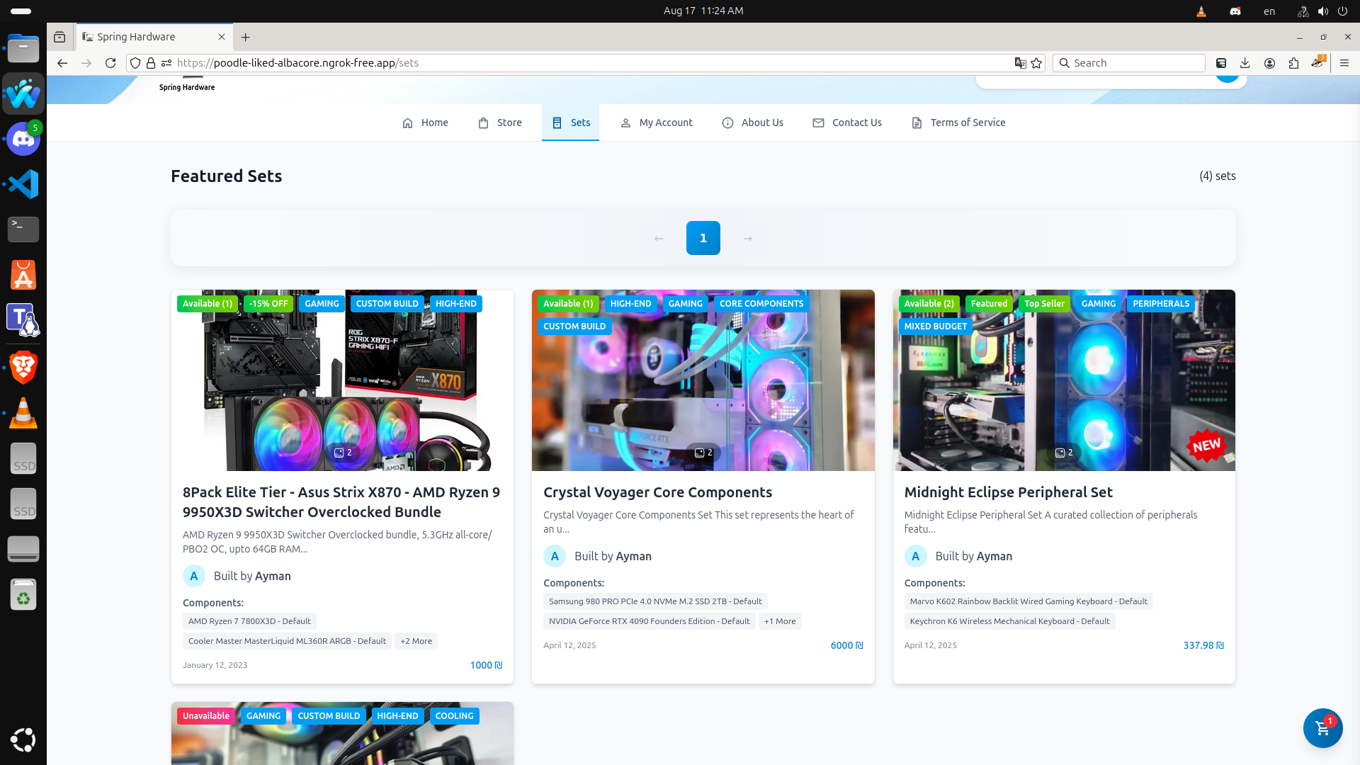The image size is (1360, 765).
Task: Open the Firefox downloads icon
Action: pyautogui.click(x=1245, y=63)
